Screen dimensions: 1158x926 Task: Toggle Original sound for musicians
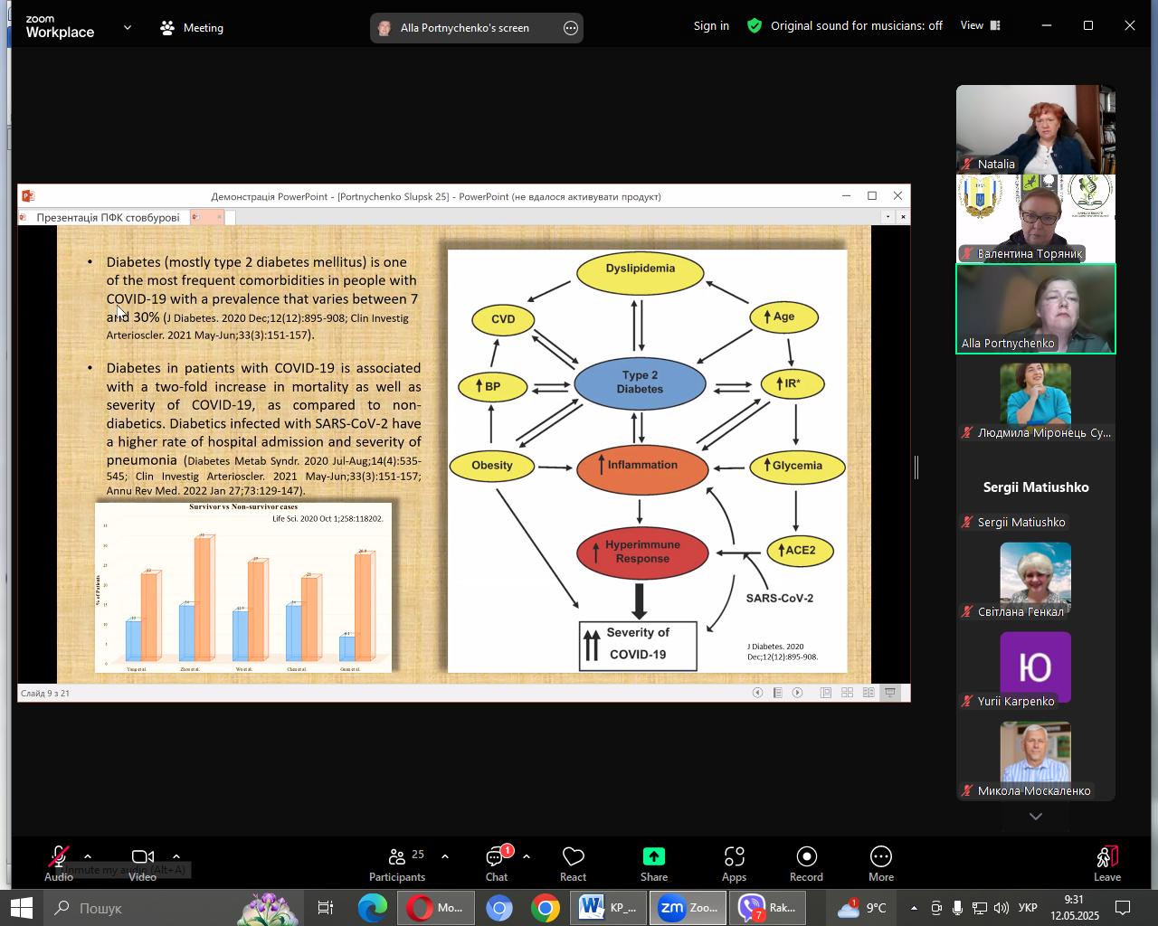tap(857, 26)
